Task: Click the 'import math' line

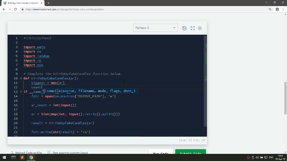Action: pos(34,47)
